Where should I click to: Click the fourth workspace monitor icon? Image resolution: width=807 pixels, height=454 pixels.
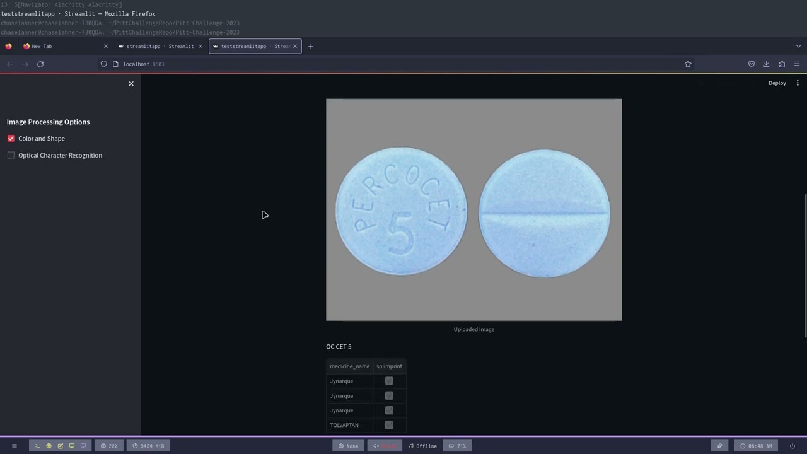pyautogui.click(x=71, y=446)
